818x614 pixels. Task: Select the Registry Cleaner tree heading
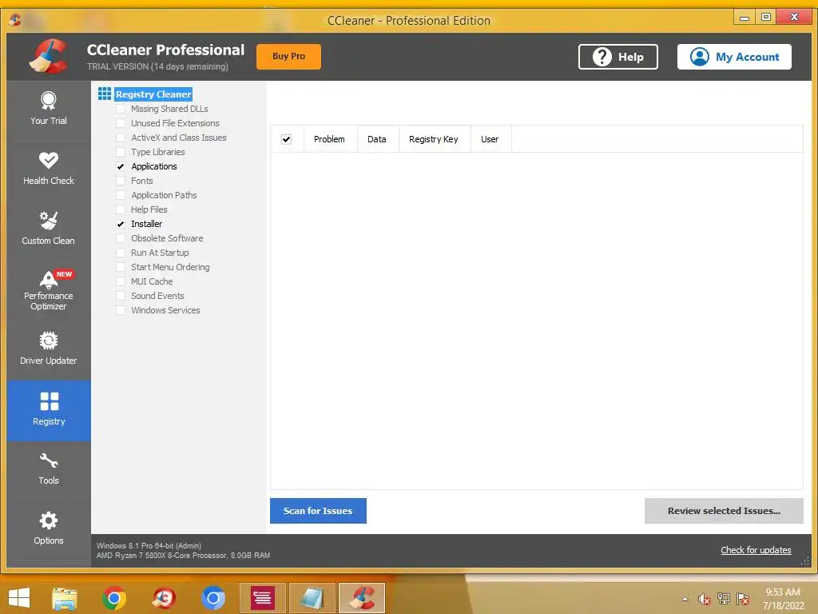[x=153, y=94]
